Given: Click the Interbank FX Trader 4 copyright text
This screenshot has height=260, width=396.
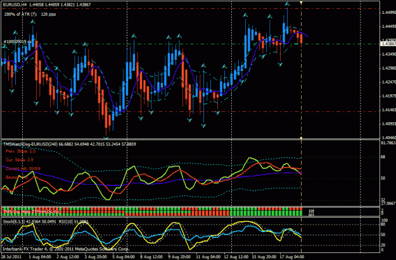Looking at the screenshot, I should [66, 249].
